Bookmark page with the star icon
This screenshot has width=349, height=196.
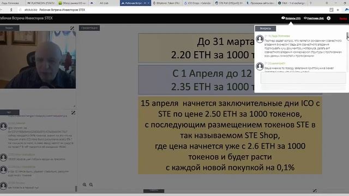coord(338,10)
